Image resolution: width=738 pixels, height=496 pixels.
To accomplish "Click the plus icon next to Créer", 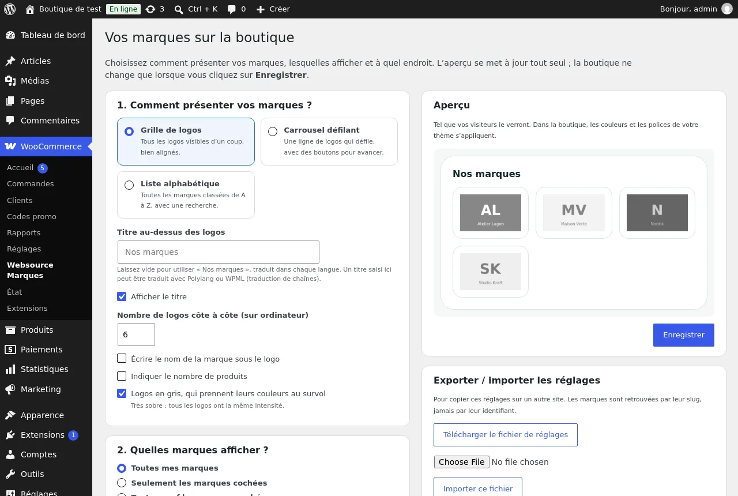I will pyautogui.click(x=261, y=9).
